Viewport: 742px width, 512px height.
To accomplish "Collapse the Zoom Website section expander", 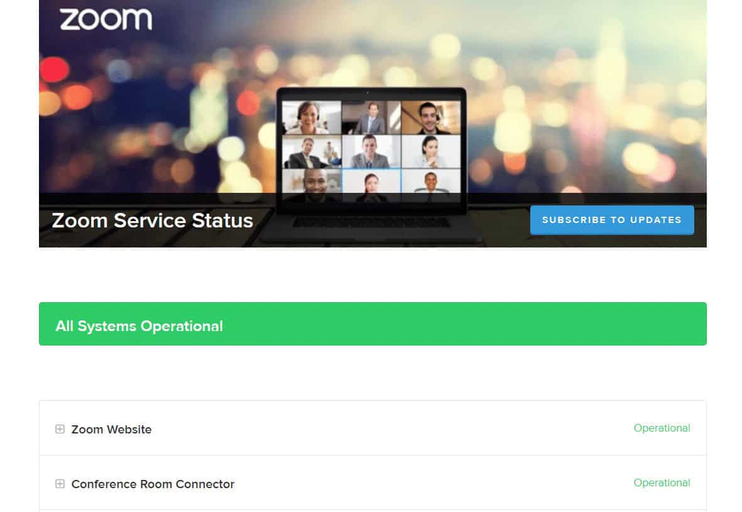I will 60,429.
